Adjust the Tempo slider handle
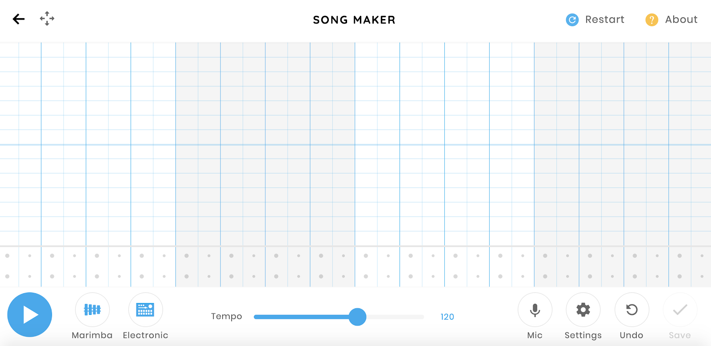711x346 pixels. click(x=357, y=317)
